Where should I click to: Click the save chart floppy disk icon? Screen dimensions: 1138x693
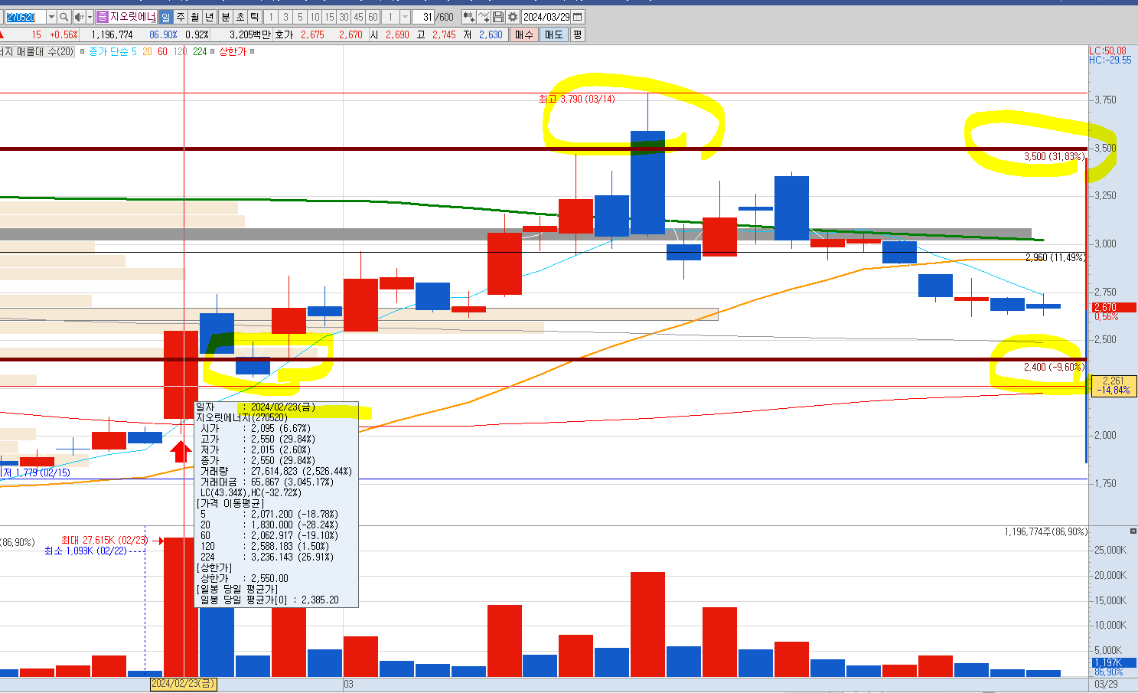point(498,17)
